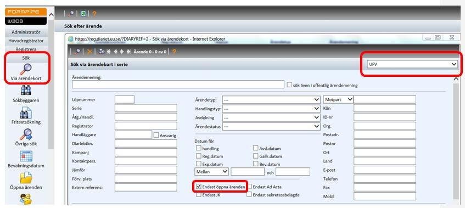Image resolution: width=465 pixels, height=208 pixels.
Task: Check 'Endast sekretessbelagda' box
Action: point(249,195)
